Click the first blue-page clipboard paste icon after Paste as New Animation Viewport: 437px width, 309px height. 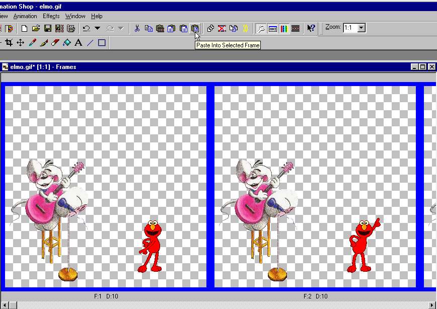coord(171,28)
